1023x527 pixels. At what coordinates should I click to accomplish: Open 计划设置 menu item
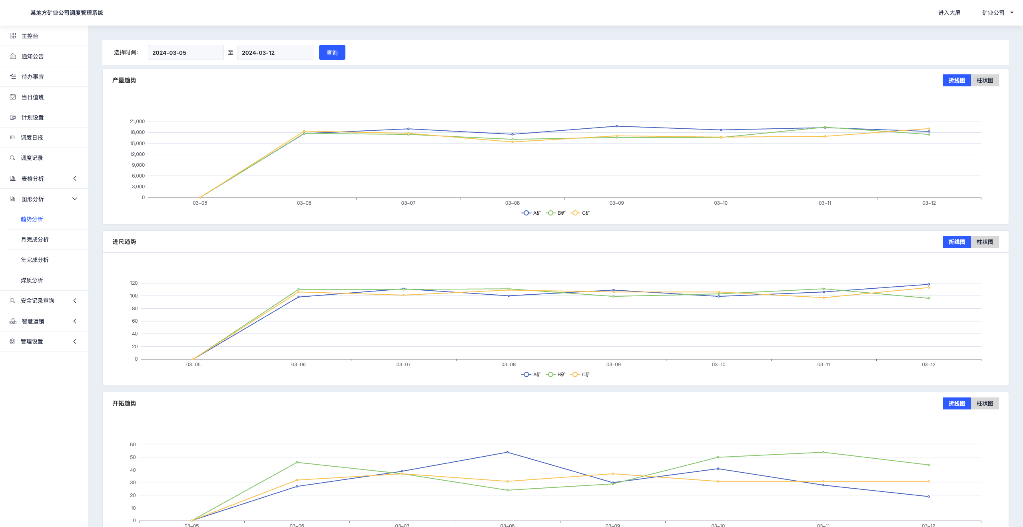[x=44, y=118]
